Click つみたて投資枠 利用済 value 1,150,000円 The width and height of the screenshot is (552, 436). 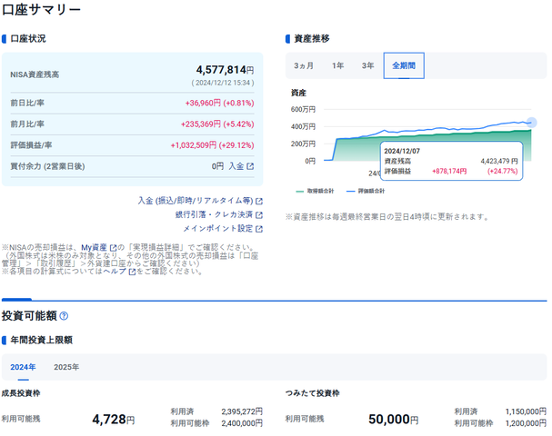click(526, 411)
